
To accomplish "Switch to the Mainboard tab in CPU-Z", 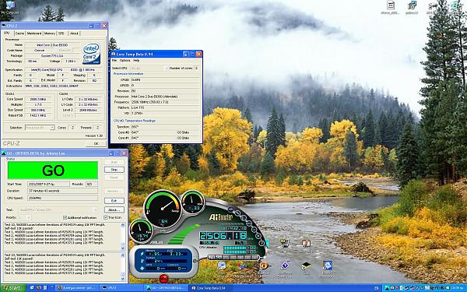I will pos(34,33).
